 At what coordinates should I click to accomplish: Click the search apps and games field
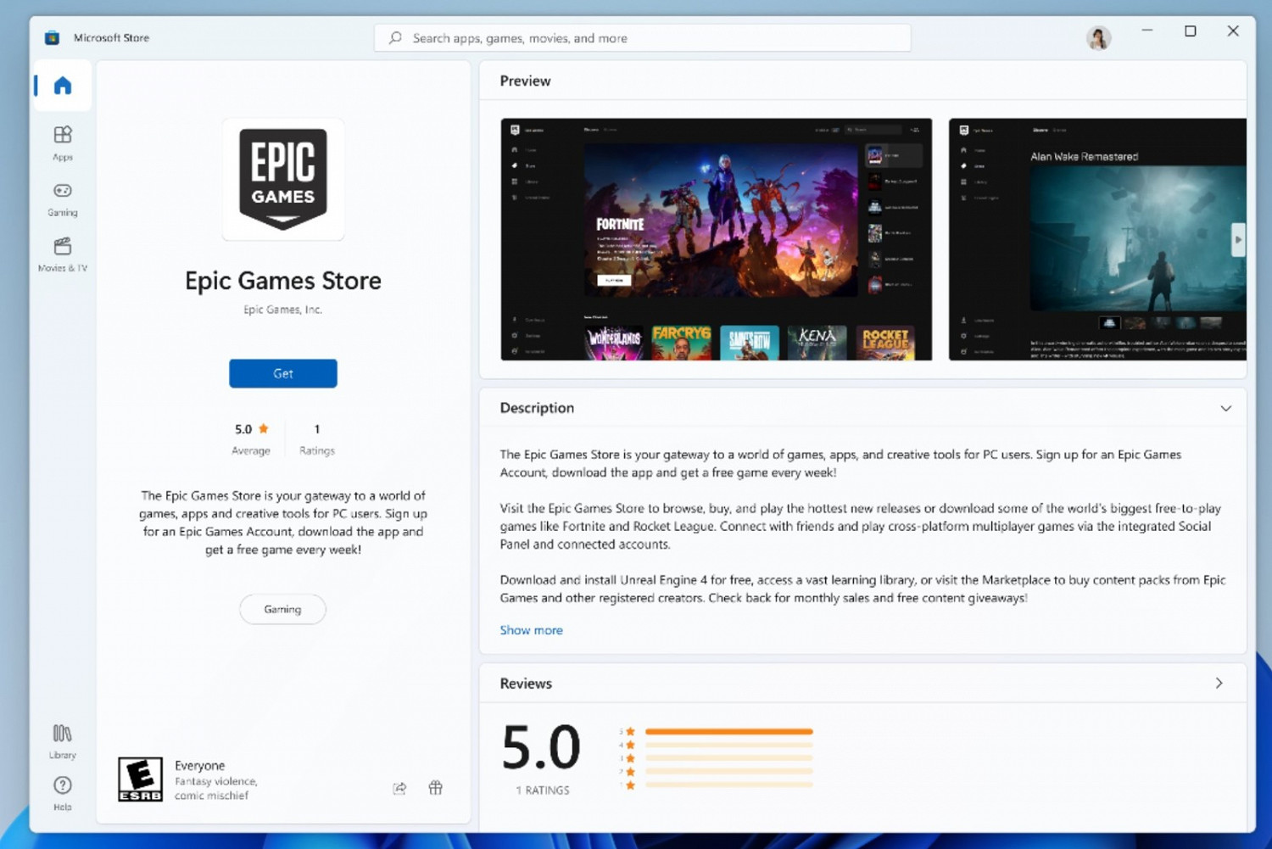point(642,37)
